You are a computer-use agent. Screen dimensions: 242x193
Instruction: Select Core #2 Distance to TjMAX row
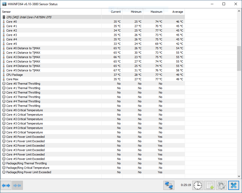click(93, 57)
